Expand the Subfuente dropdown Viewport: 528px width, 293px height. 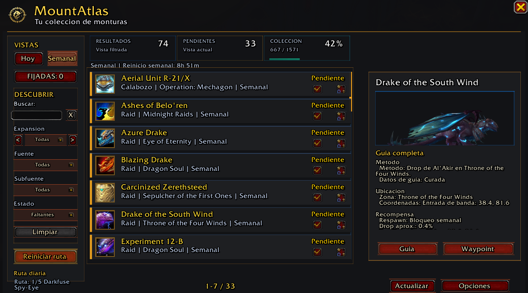click(46, 190)
